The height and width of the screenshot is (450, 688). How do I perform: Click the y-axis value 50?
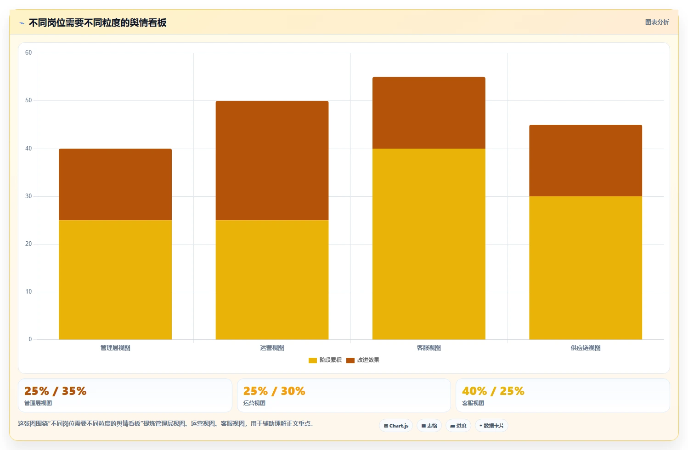[x=28, y=100]
